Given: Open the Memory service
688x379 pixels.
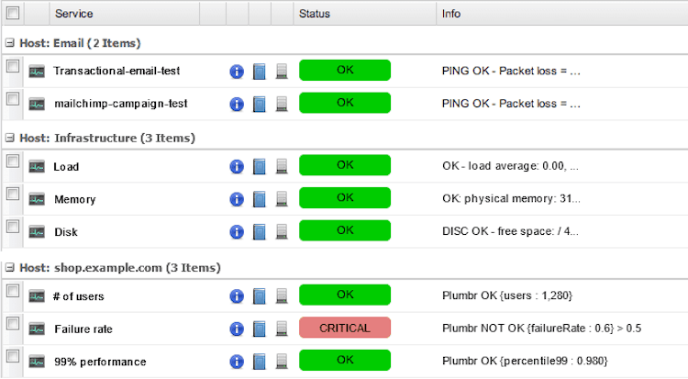Looking at the screenshot, I should tap(74, 199).
